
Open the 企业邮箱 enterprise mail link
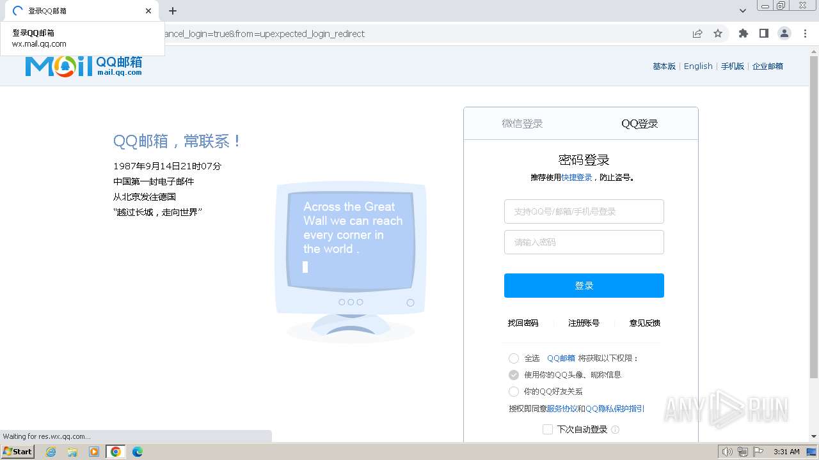point(768,66)
